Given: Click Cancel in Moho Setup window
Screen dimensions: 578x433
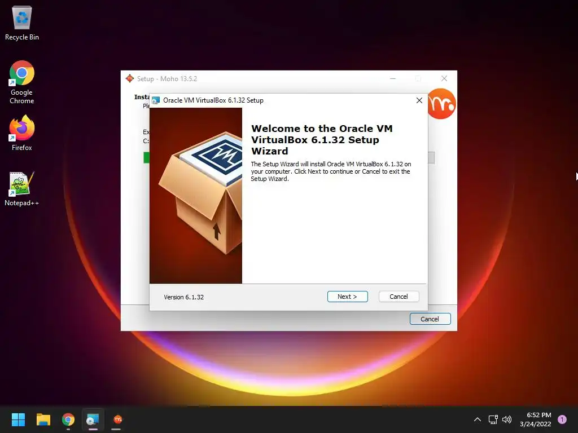Looking at the screenshot, I should tap(430, 319).
